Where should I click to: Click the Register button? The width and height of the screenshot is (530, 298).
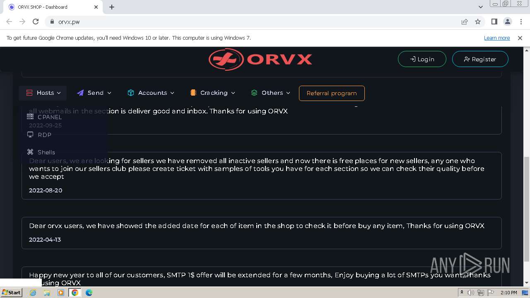(480, 59)
